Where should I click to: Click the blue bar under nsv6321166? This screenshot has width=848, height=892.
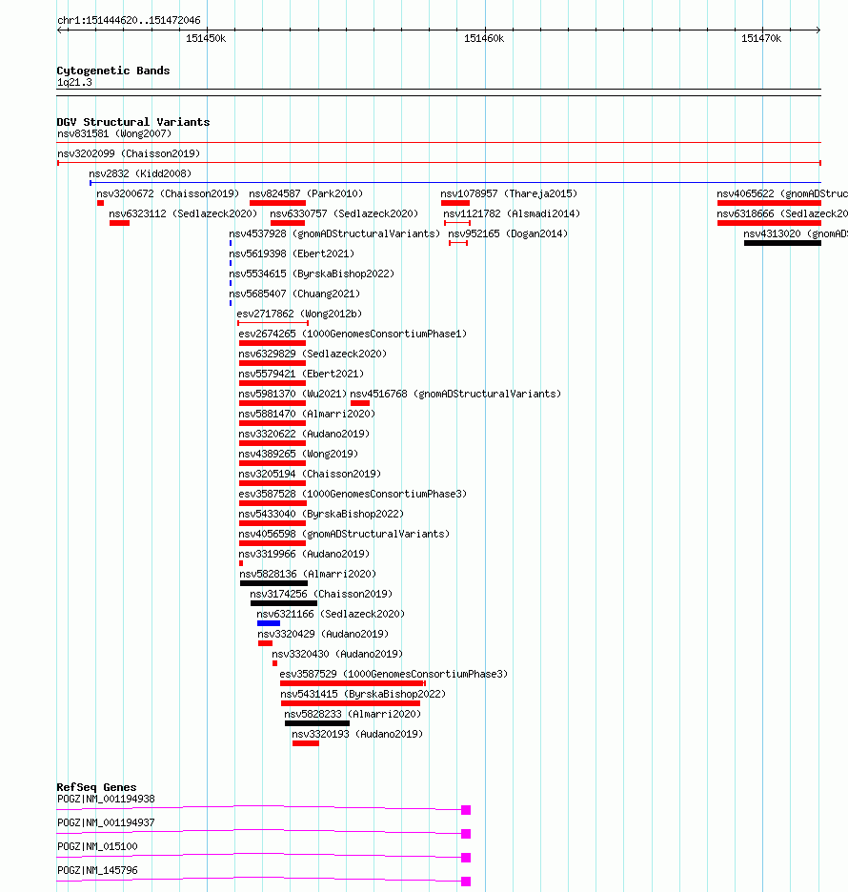(269, 623)
